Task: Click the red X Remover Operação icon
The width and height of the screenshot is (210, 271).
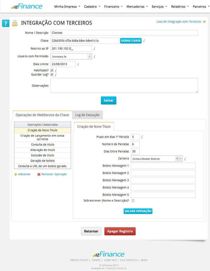Action: coord(39,174)
